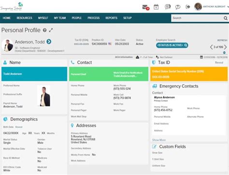Click the full-length photo in Name section

[43, 96]
